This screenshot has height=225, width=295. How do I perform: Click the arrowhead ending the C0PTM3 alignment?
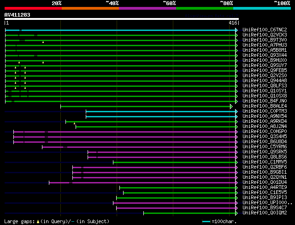point(236,112)
